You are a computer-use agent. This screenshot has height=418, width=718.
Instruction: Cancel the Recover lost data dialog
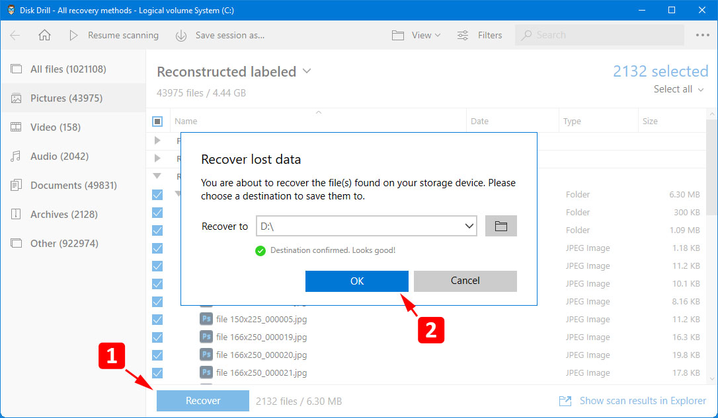tap(465, 281)
